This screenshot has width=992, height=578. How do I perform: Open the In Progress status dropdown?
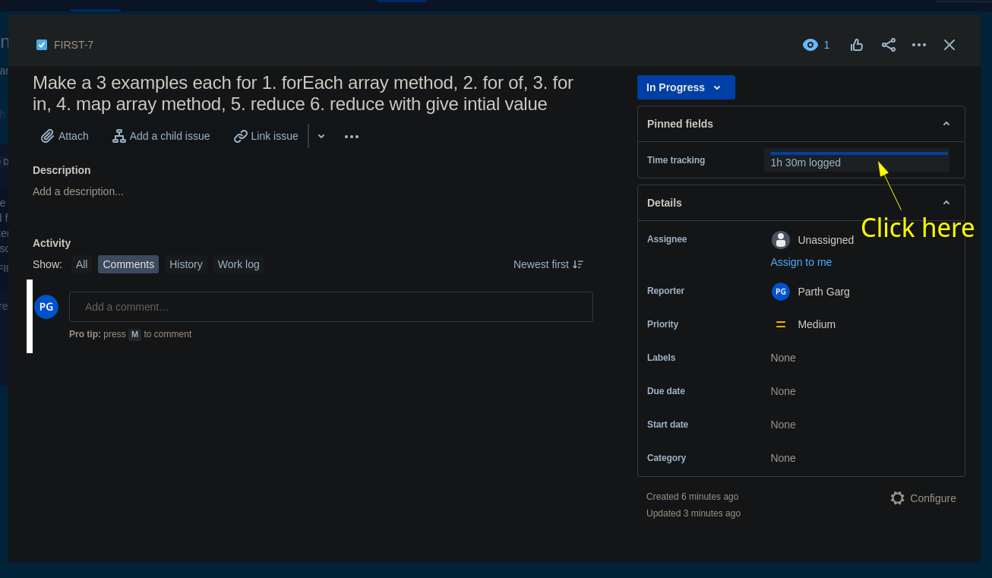pyautogui.click(x=686, y=87)
